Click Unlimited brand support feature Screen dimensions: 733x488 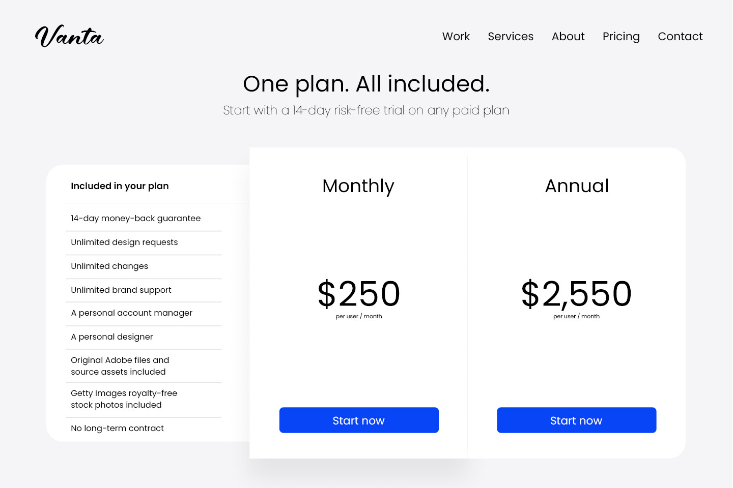pyautogui.click(x=121, y=290)
